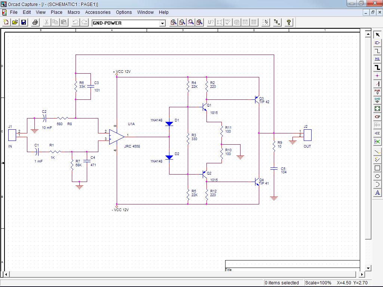Click the Place Net Alias N1 tool
This screenshot has width=383, height=287.
click(x=377, y=59)
